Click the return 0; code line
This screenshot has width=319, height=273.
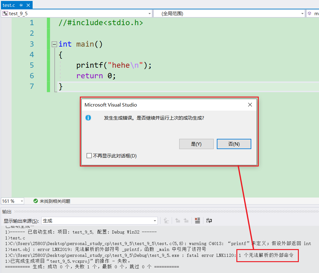click(x=96, y=76)
